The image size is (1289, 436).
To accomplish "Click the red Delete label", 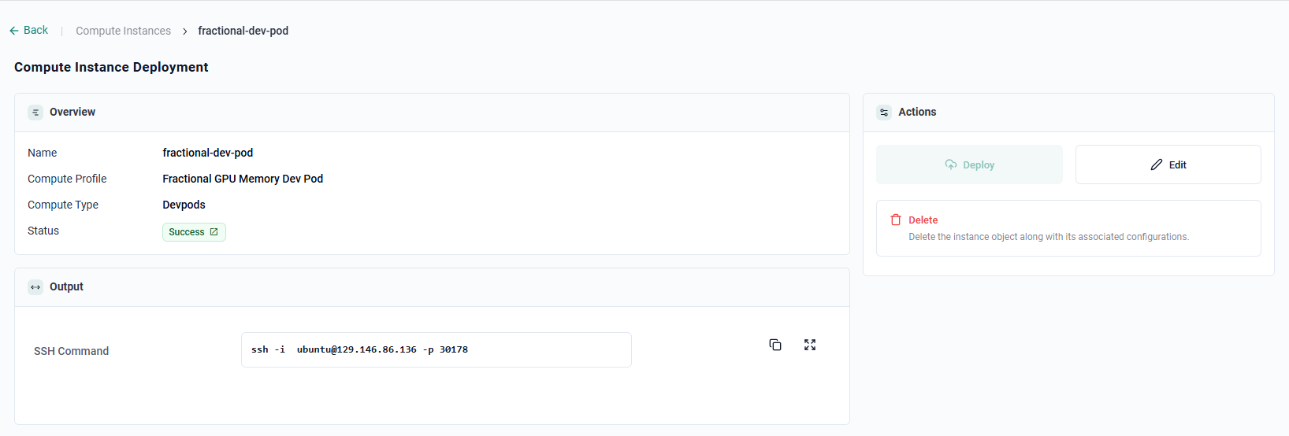I will (x=923, y=220).
